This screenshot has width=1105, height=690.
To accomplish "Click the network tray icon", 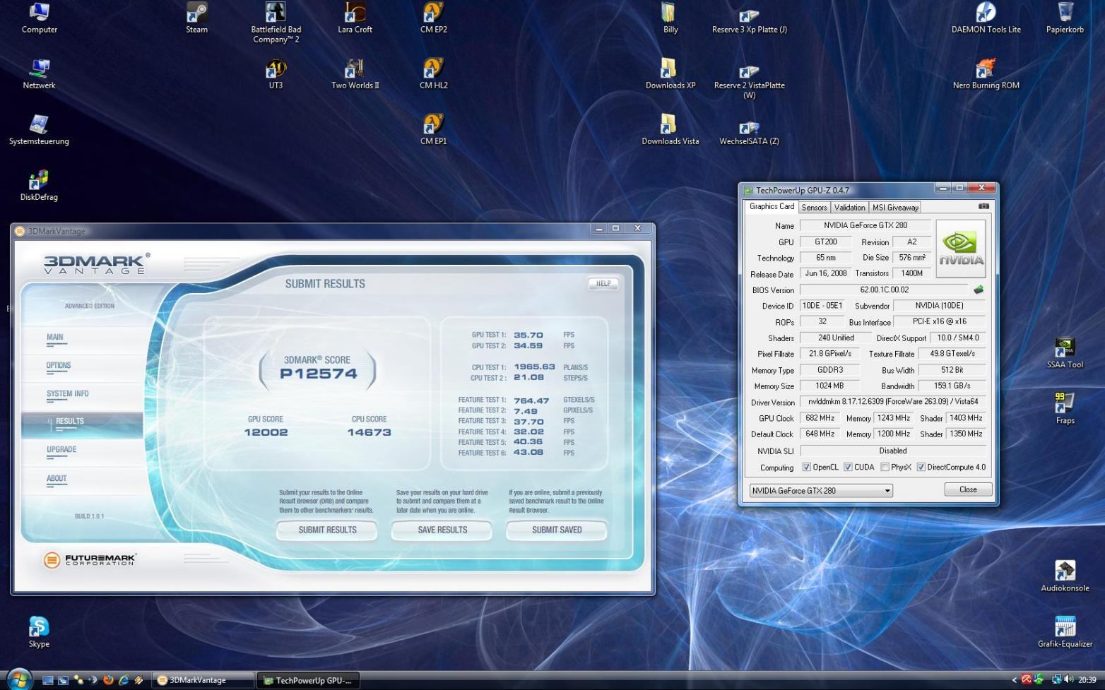I will point(1056,680).
